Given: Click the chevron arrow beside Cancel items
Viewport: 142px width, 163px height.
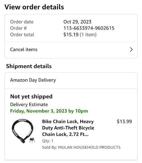Looking at the screenshot, I should pyautogui.click(x=131, y=50).
